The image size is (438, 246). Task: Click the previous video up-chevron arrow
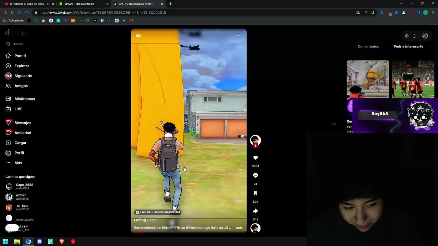[x=334, y=124]
